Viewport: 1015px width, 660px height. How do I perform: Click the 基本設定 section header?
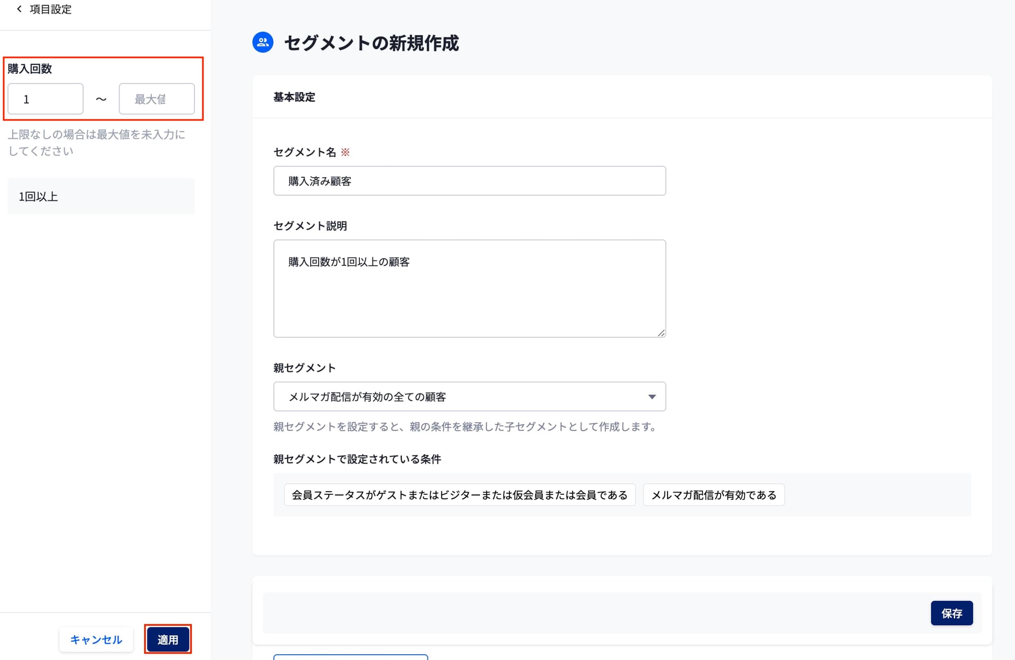click(294, 97)
